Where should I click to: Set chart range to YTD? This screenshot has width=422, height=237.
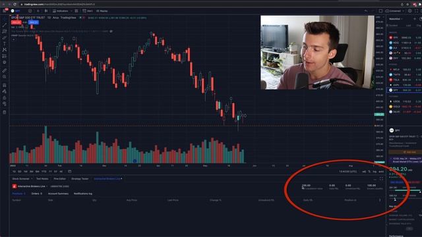44,171
